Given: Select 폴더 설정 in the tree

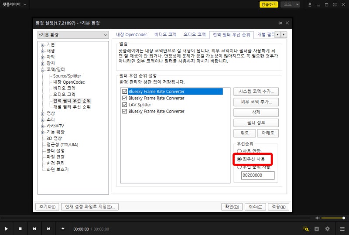Looking at the screenshot, I should [x=55, y=151].
